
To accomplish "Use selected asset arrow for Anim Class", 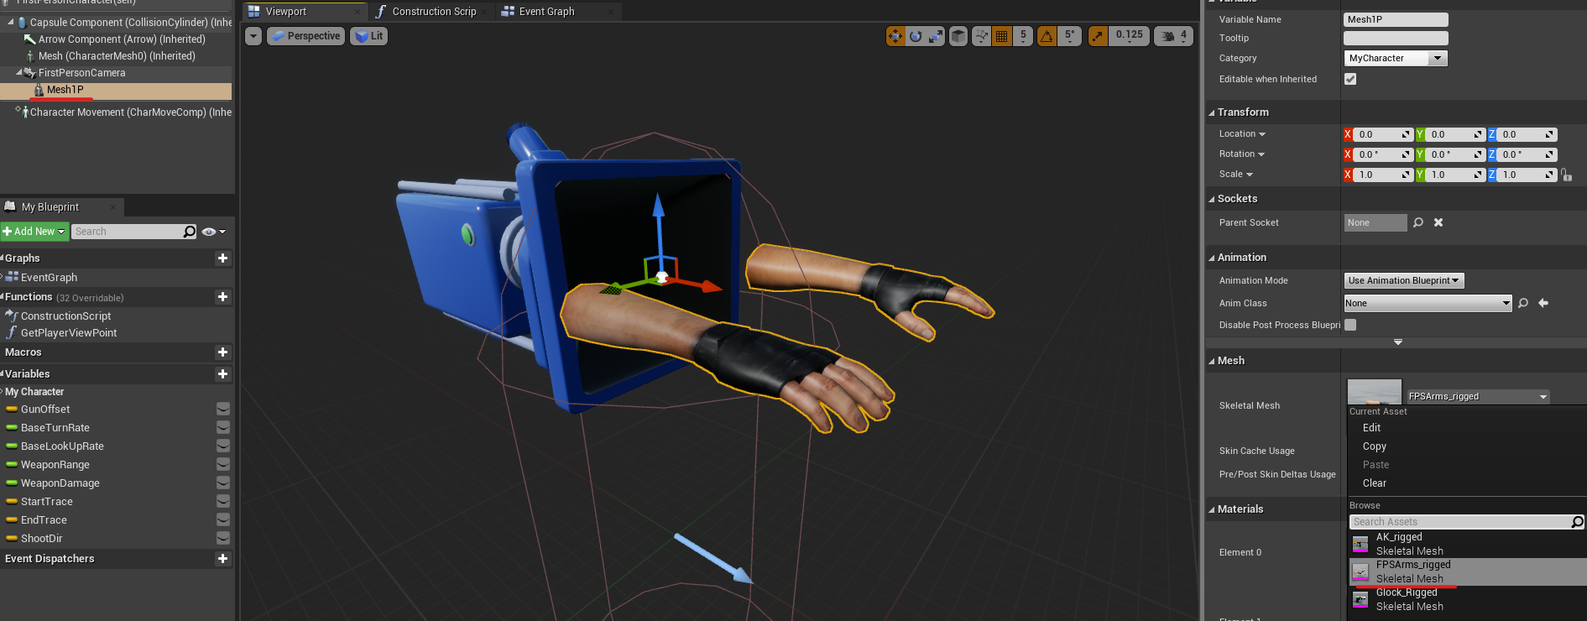I will (x=1543, y=303).
